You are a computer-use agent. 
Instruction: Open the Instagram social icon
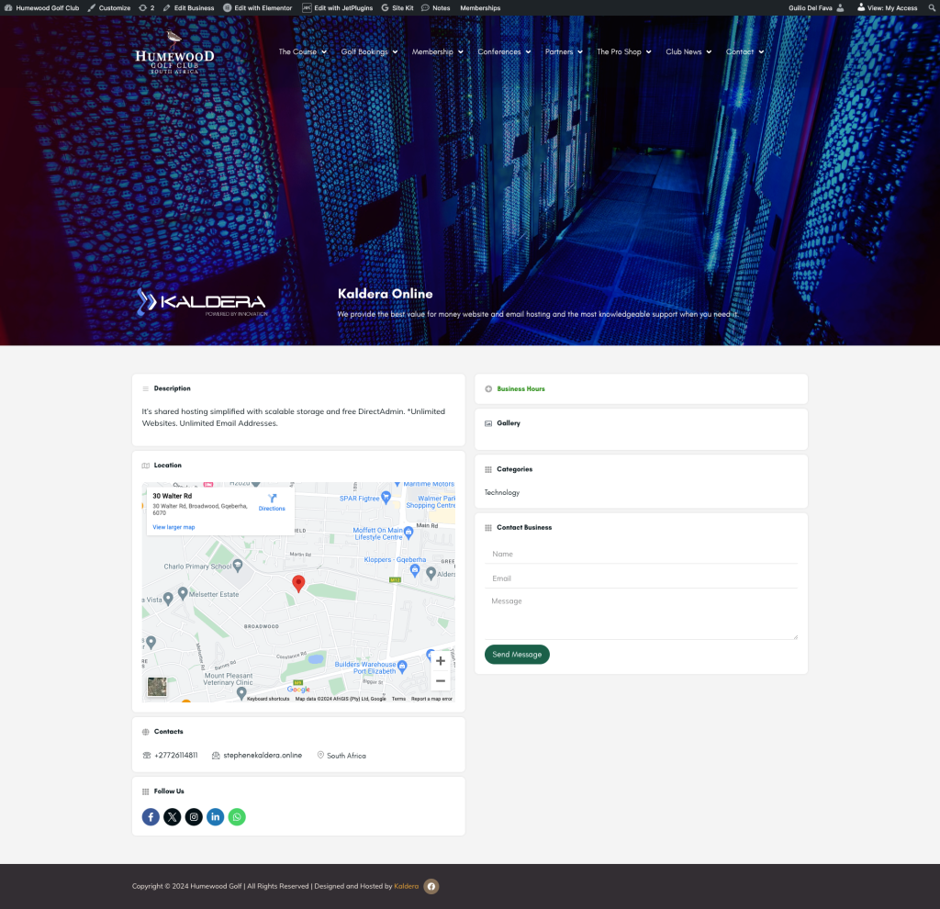[194, 816]
